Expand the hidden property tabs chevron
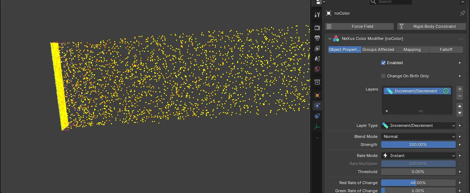Viewport: 470px width, 193px height. point(317,138)
